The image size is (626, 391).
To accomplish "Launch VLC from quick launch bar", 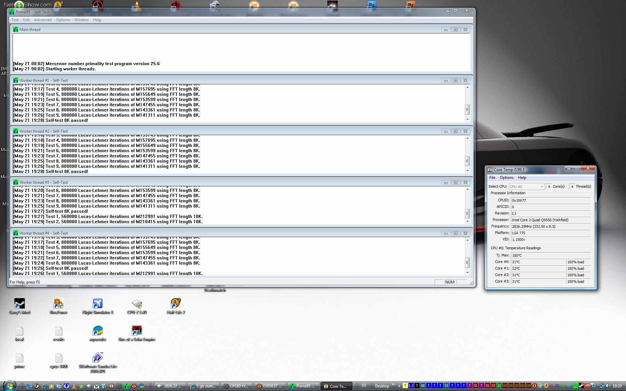I will pyautogui.click(x=74, y=386).
